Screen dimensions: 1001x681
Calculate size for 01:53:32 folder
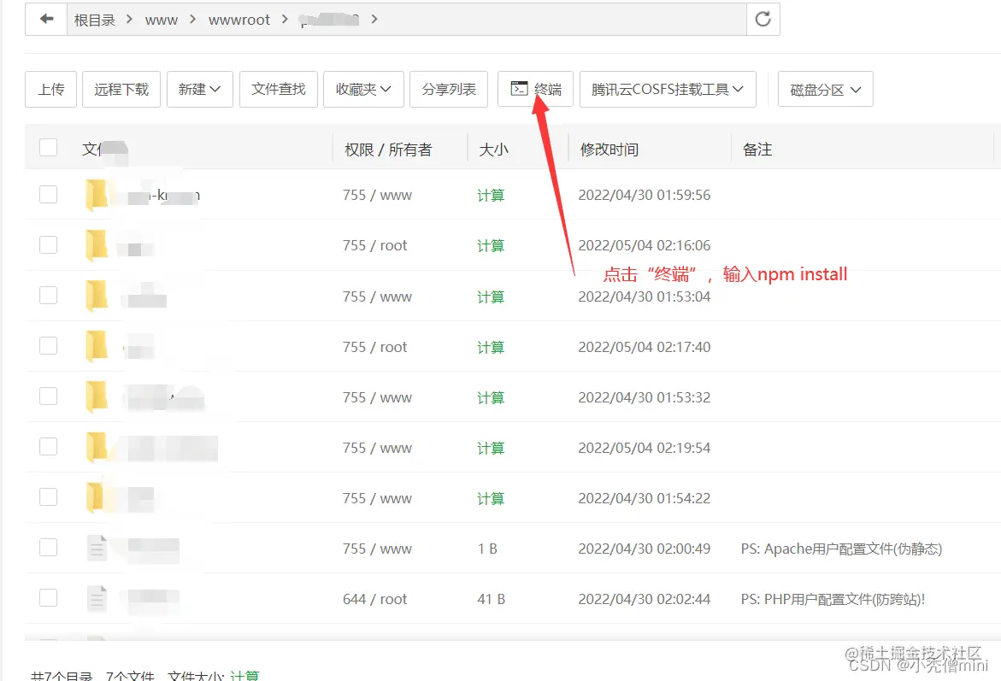(x=491, y=397)
